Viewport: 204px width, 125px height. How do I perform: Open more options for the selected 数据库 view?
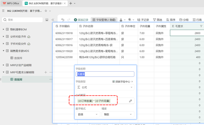(51, 79)
